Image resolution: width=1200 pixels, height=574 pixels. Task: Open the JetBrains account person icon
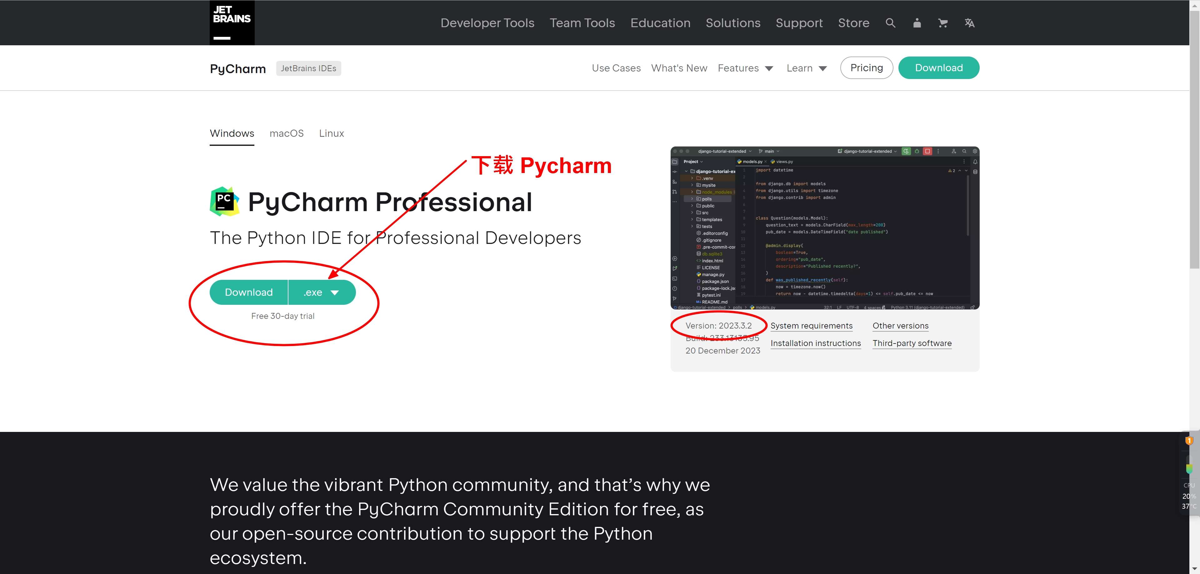917,23
